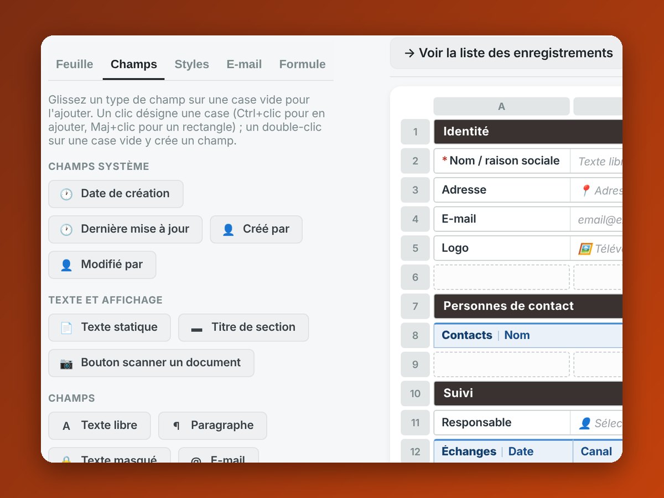Select the Logo label cell
The height and width of the screenshot is (498, 664).
tap(501, 248)
